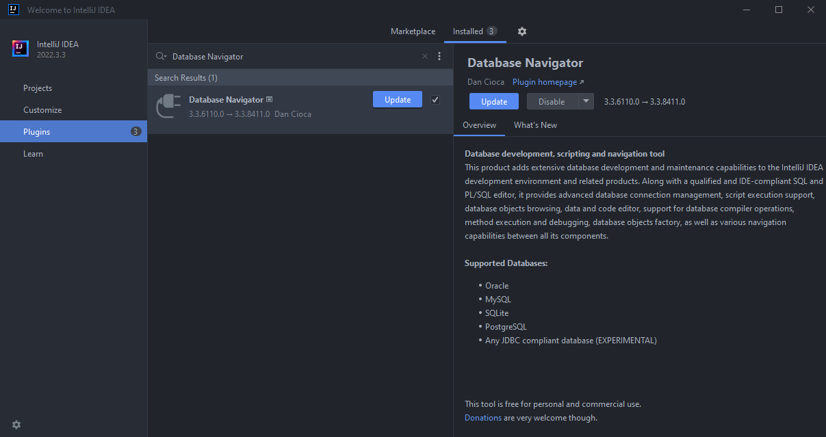Click the magnifying glass search icon
The width and height of the screenshot is (826, 437).
(x=159, y=56)
